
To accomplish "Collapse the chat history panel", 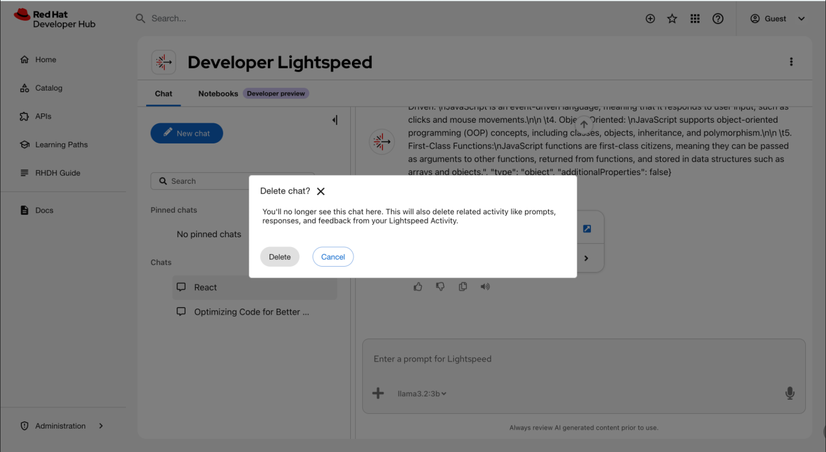I will [x=335, y=120].
